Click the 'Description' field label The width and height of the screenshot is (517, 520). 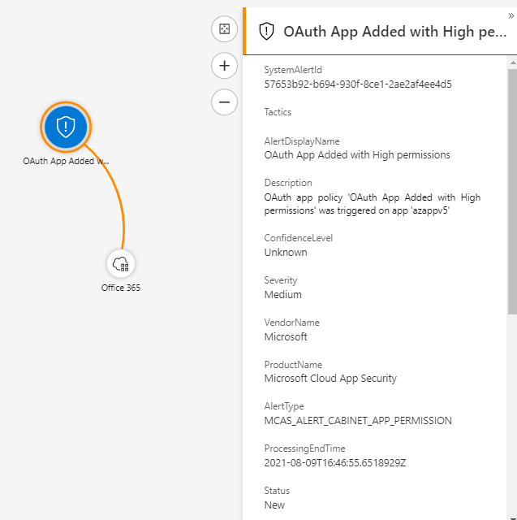(288, 183)
